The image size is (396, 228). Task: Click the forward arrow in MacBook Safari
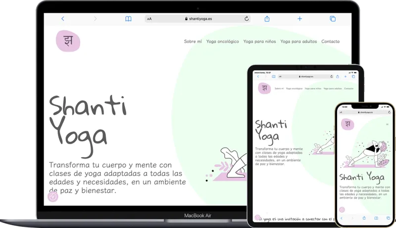click(95, 19)
